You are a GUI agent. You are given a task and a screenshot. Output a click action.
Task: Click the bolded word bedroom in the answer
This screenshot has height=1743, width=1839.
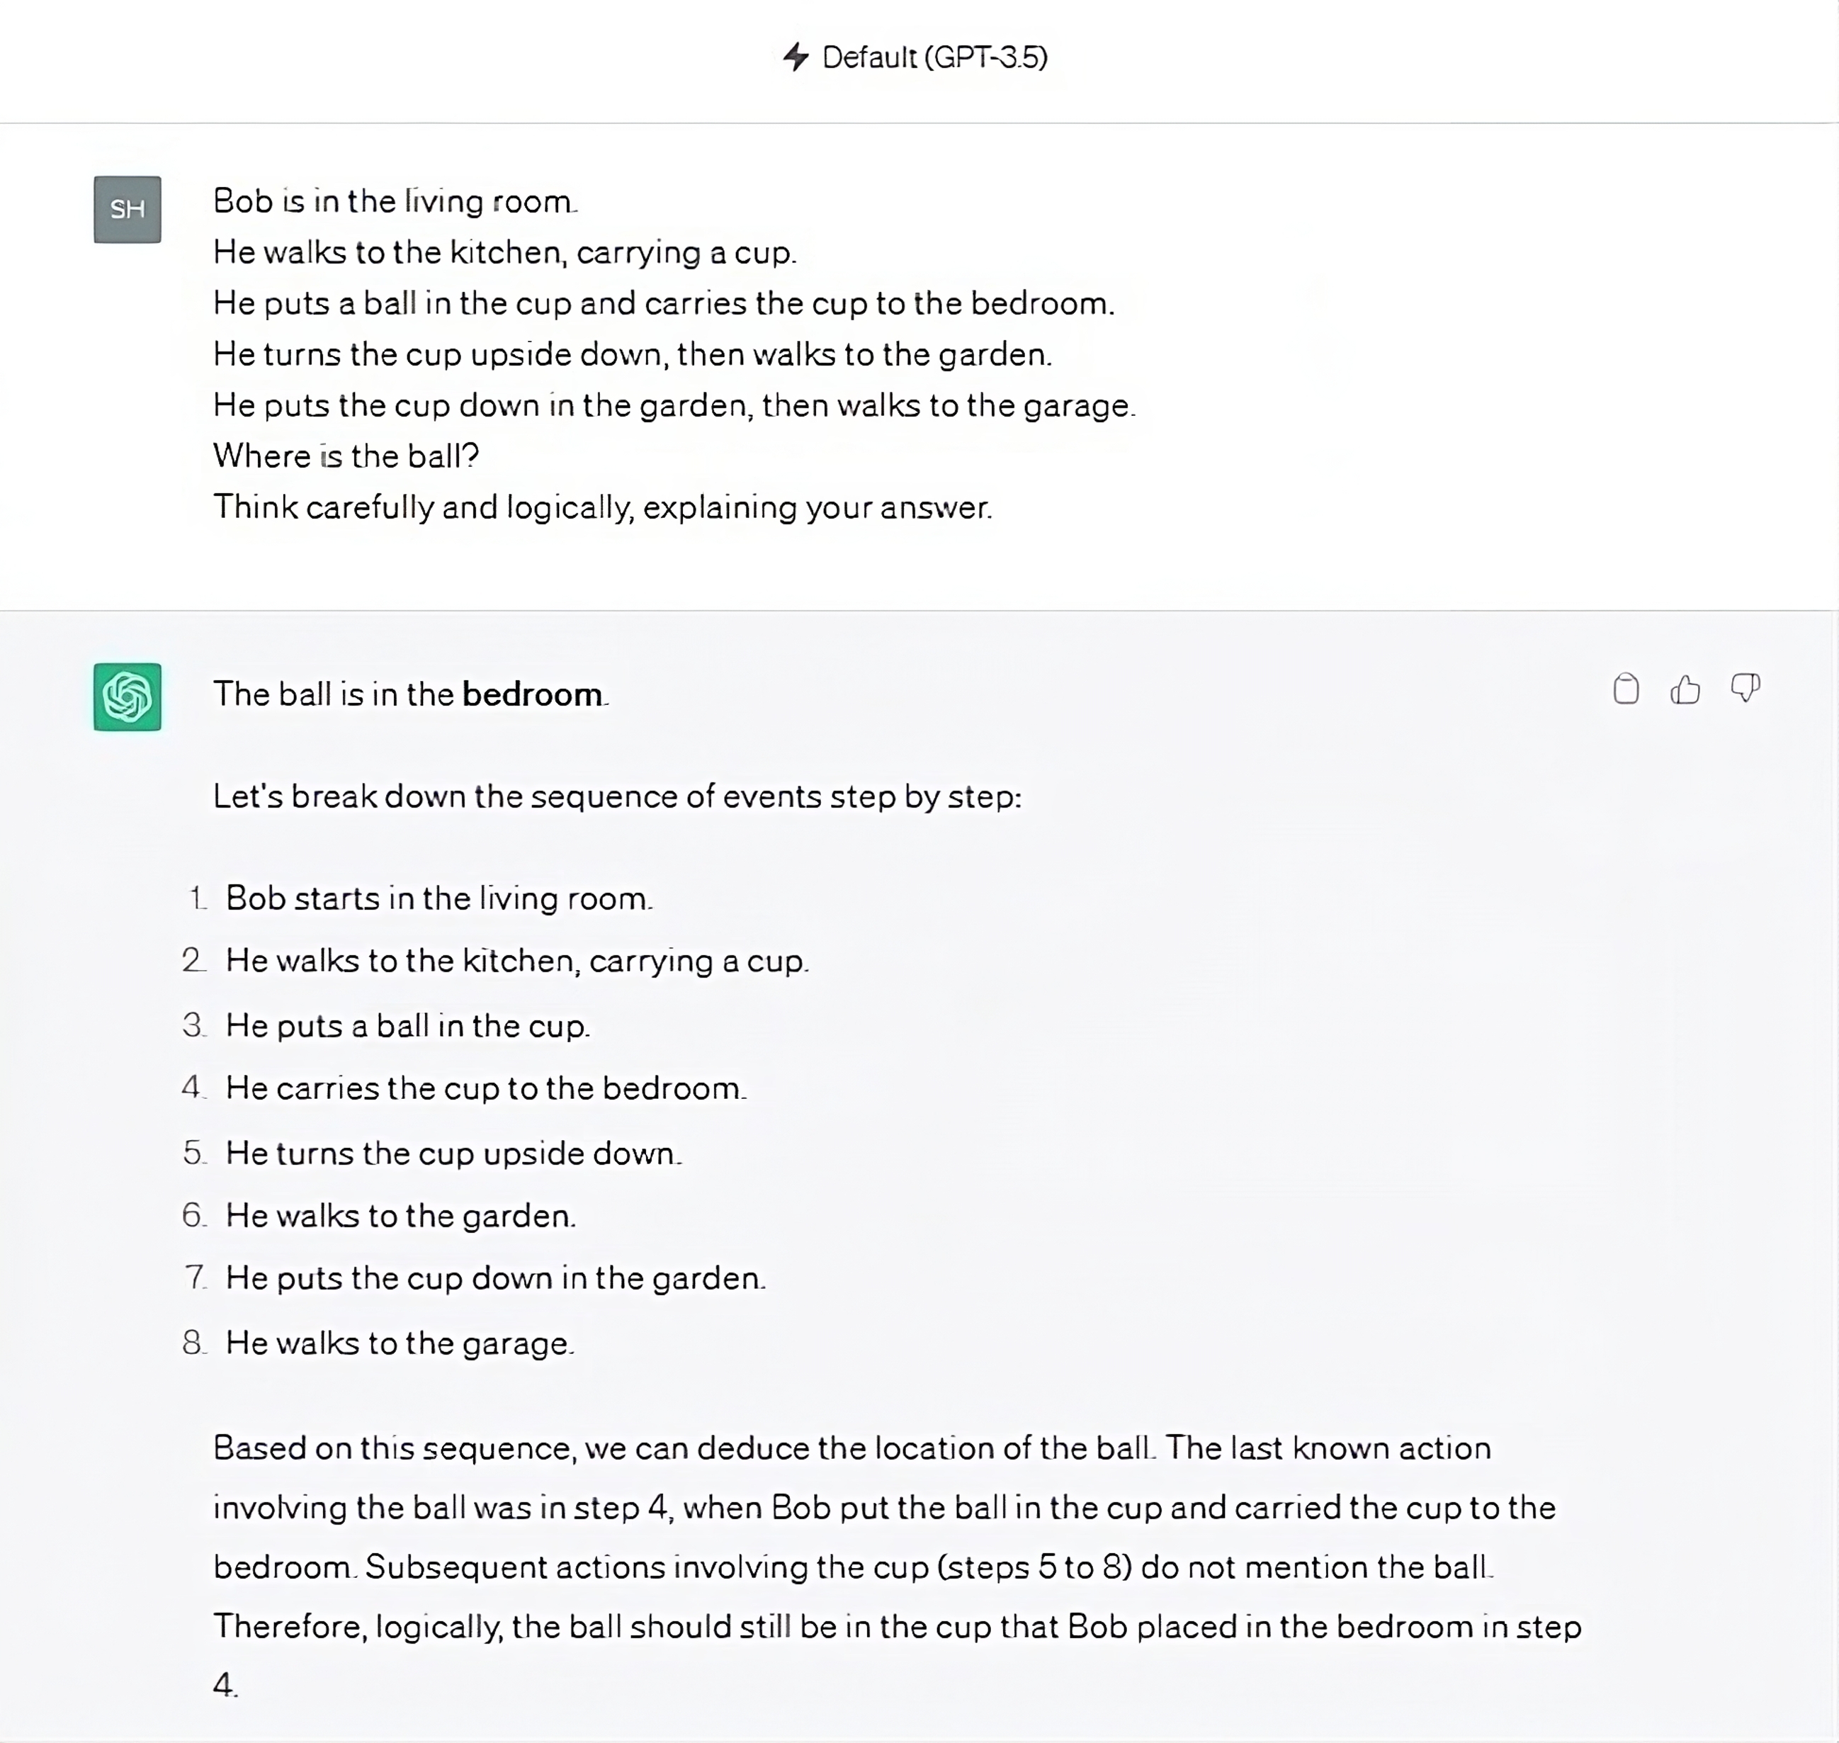coord(532,694)
